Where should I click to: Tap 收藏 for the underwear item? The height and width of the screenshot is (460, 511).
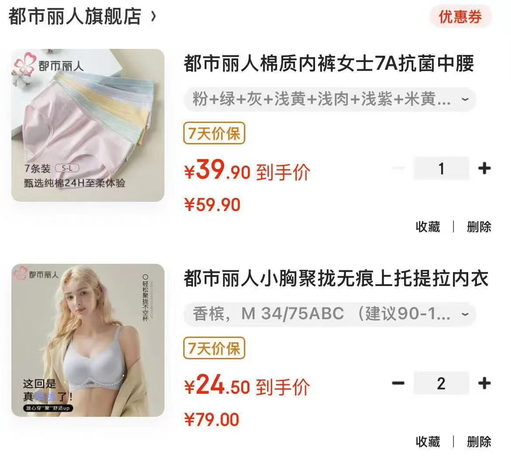point(428,227)
